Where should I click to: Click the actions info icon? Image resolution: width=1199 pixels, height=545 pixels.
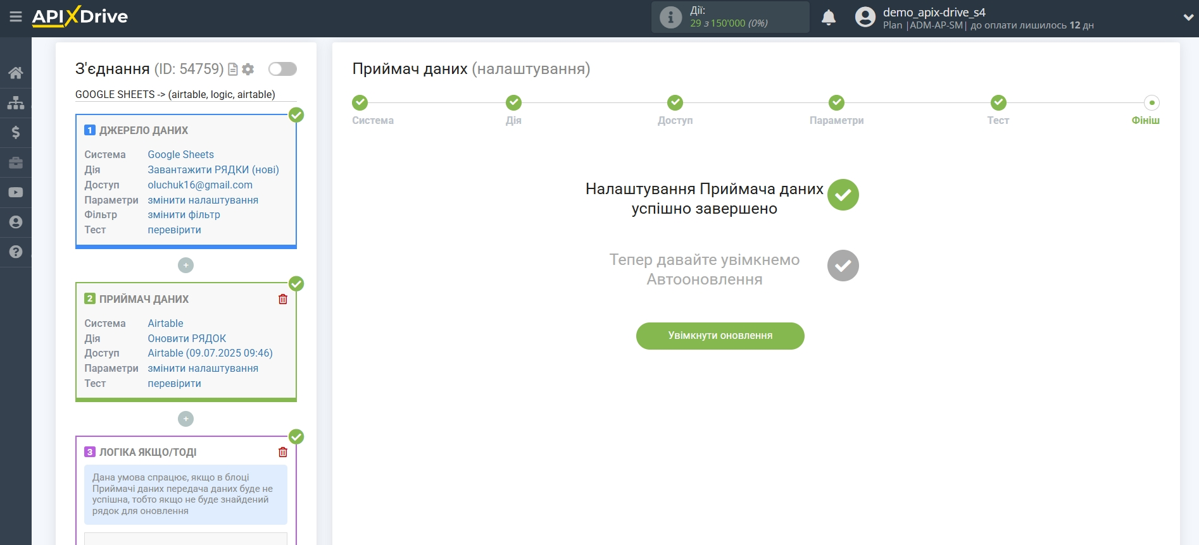click(x=670, y=17)
